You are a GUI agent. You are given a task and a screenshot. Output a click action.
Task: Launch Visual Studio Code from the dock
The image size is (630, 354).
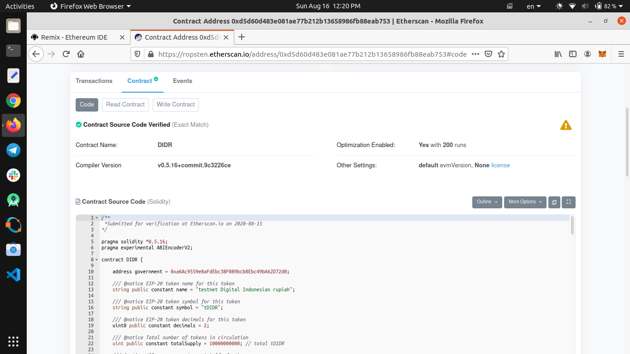point(13,275)
